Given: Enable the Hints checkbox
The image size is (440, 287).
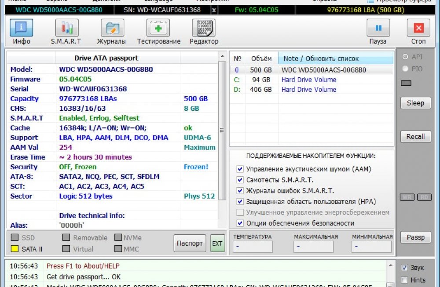Looking at the screenshot, I should (x=404, y=280).
